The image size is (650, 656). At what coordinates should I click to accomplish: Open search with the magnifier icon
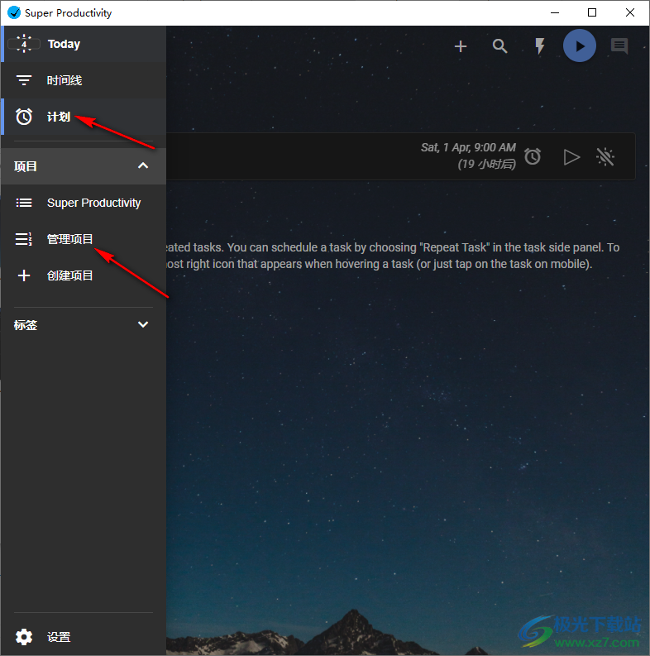pos(500,46)
